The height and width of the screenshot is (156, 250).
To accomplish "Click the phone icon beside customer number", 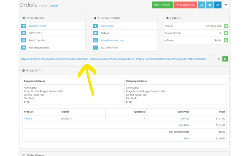I will (95, 48).
